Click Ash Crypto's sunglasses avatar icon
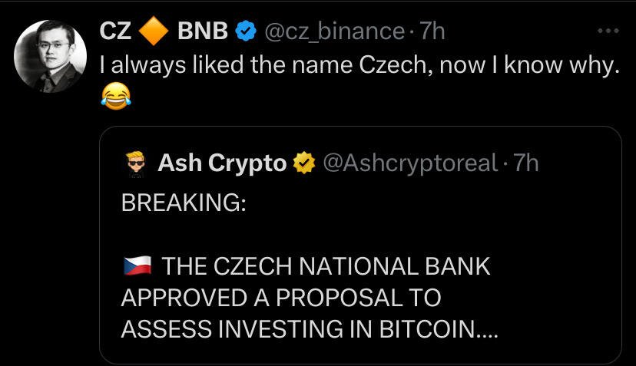Viewport: 636px width, 366px height. coord(136,164)
